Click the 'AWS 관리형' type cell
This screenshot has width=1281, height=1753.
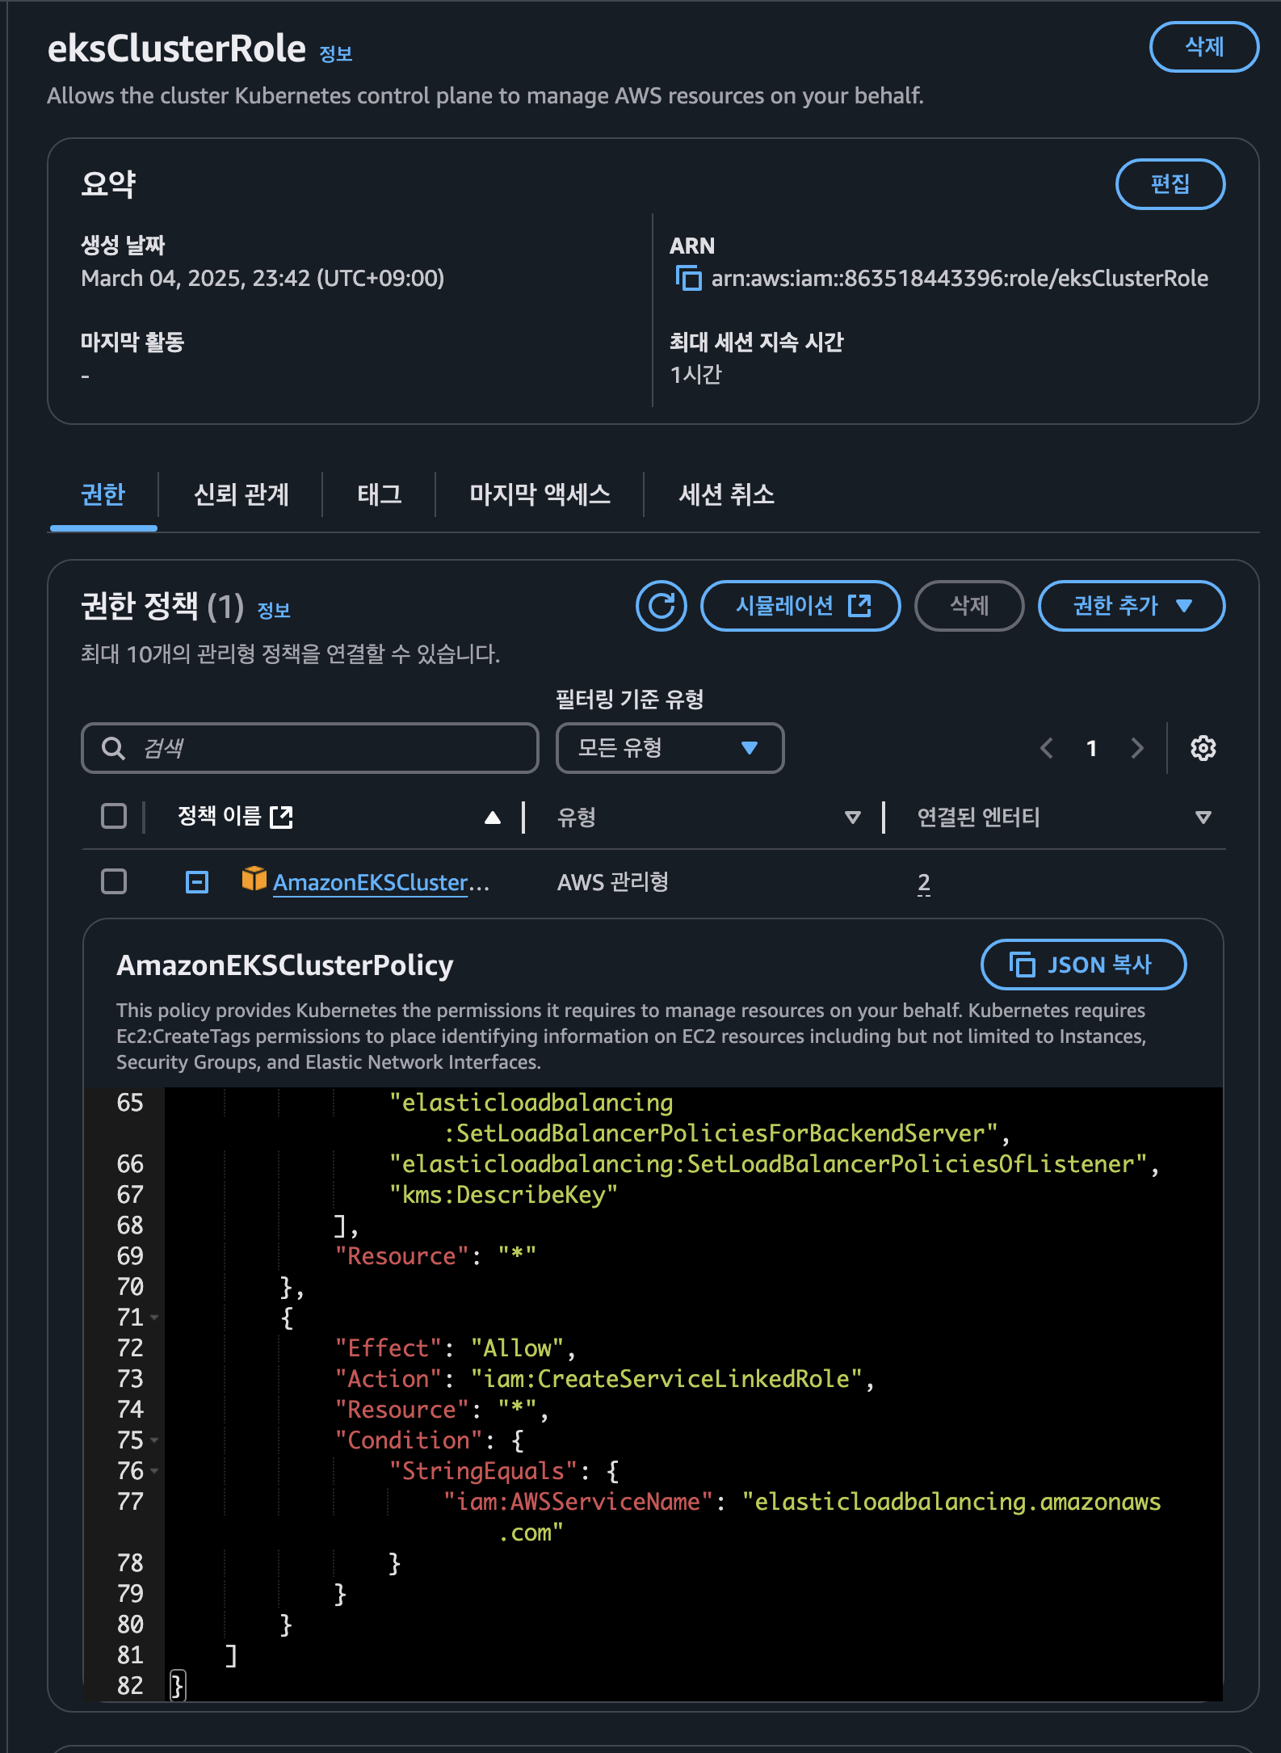613,882
